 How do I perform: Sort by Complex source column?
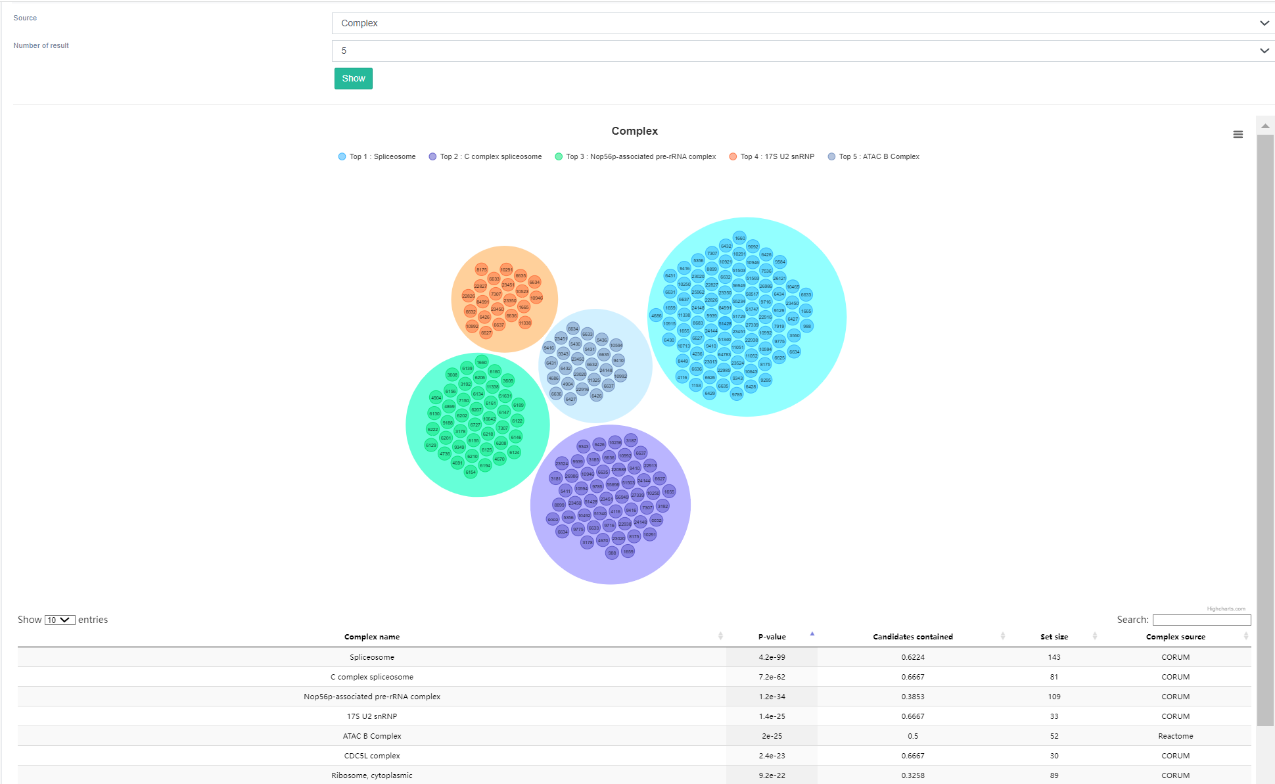point(1175,637)
